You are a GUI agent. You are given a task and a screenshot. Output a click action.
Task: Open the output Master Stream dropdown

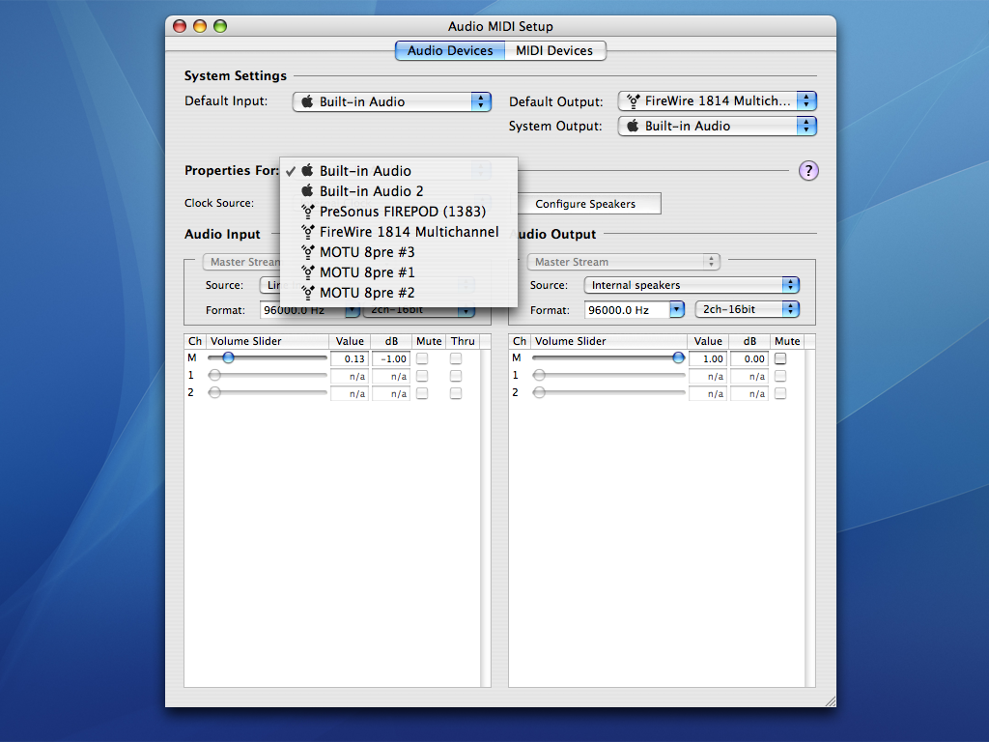[623, 261]
